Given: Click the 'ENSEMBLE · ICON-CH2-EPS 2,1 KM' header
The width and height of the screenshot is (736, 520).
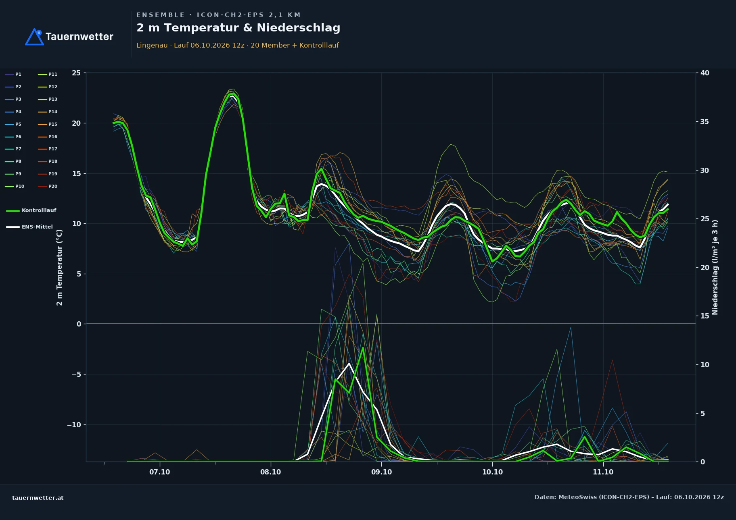Looking at the screenshot, I should [219, 15].
